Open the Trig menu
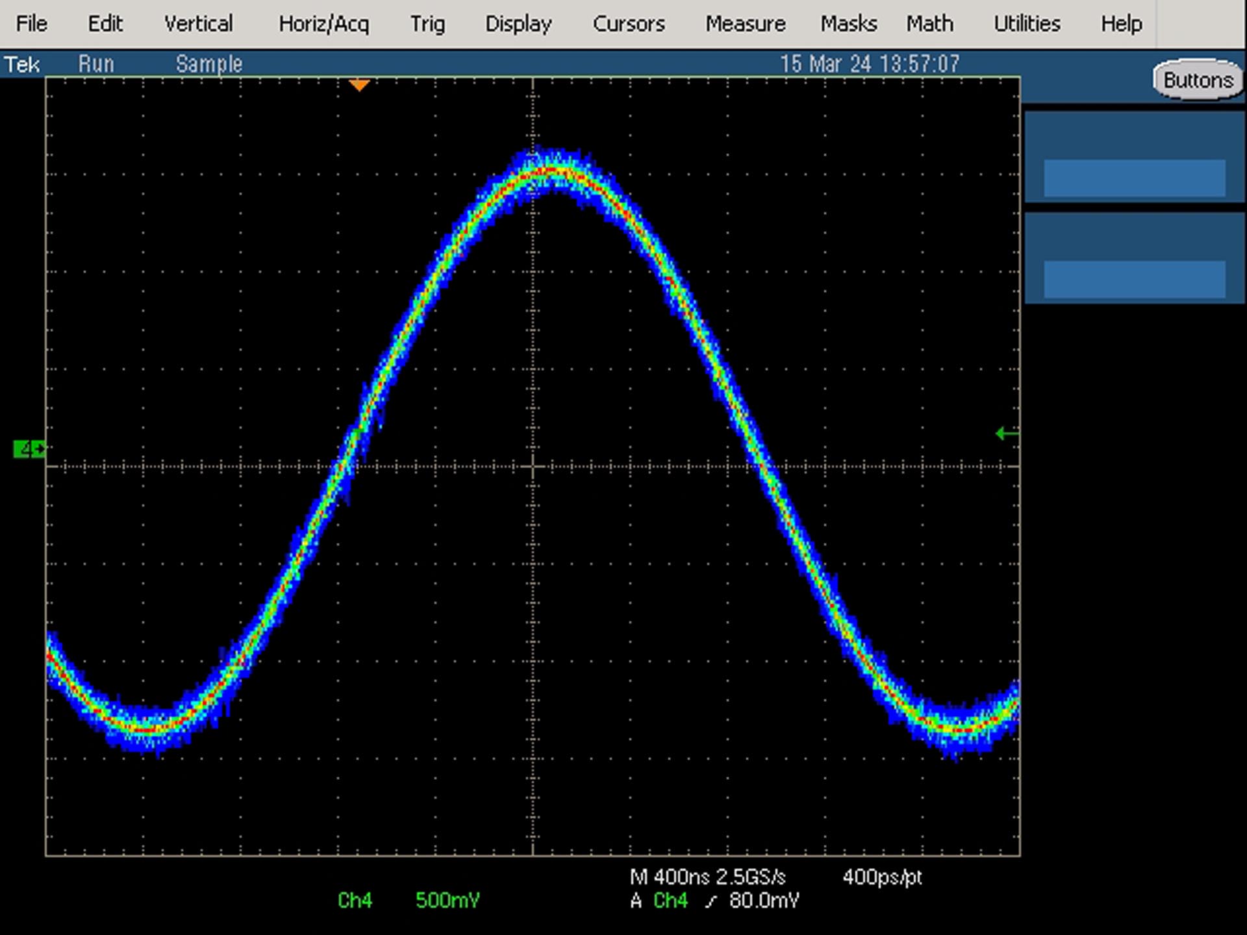Image resolution: width=1247 pixels, height=935 pixels. click(427, 24)
